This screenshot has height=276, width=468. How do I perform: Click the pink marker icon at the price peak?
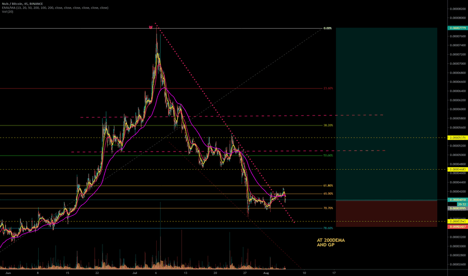[x=151, y=27]
